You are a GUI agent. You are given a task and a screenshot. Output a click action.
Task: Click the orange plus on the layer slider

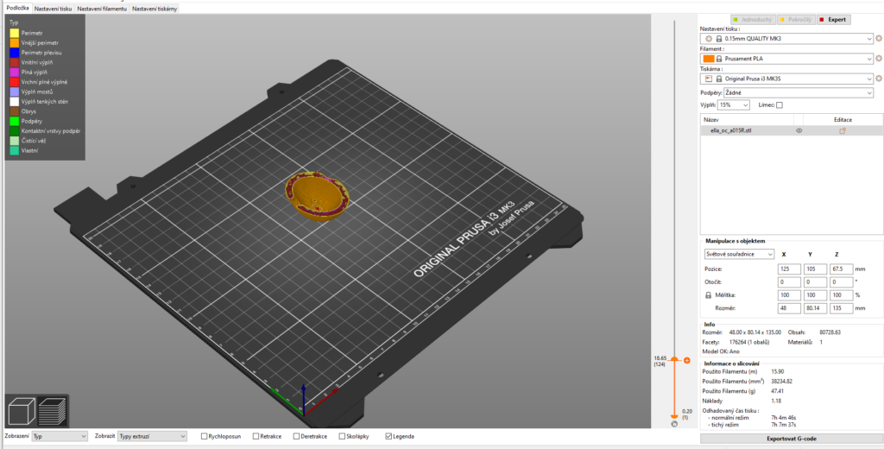(x=686, y=360)
